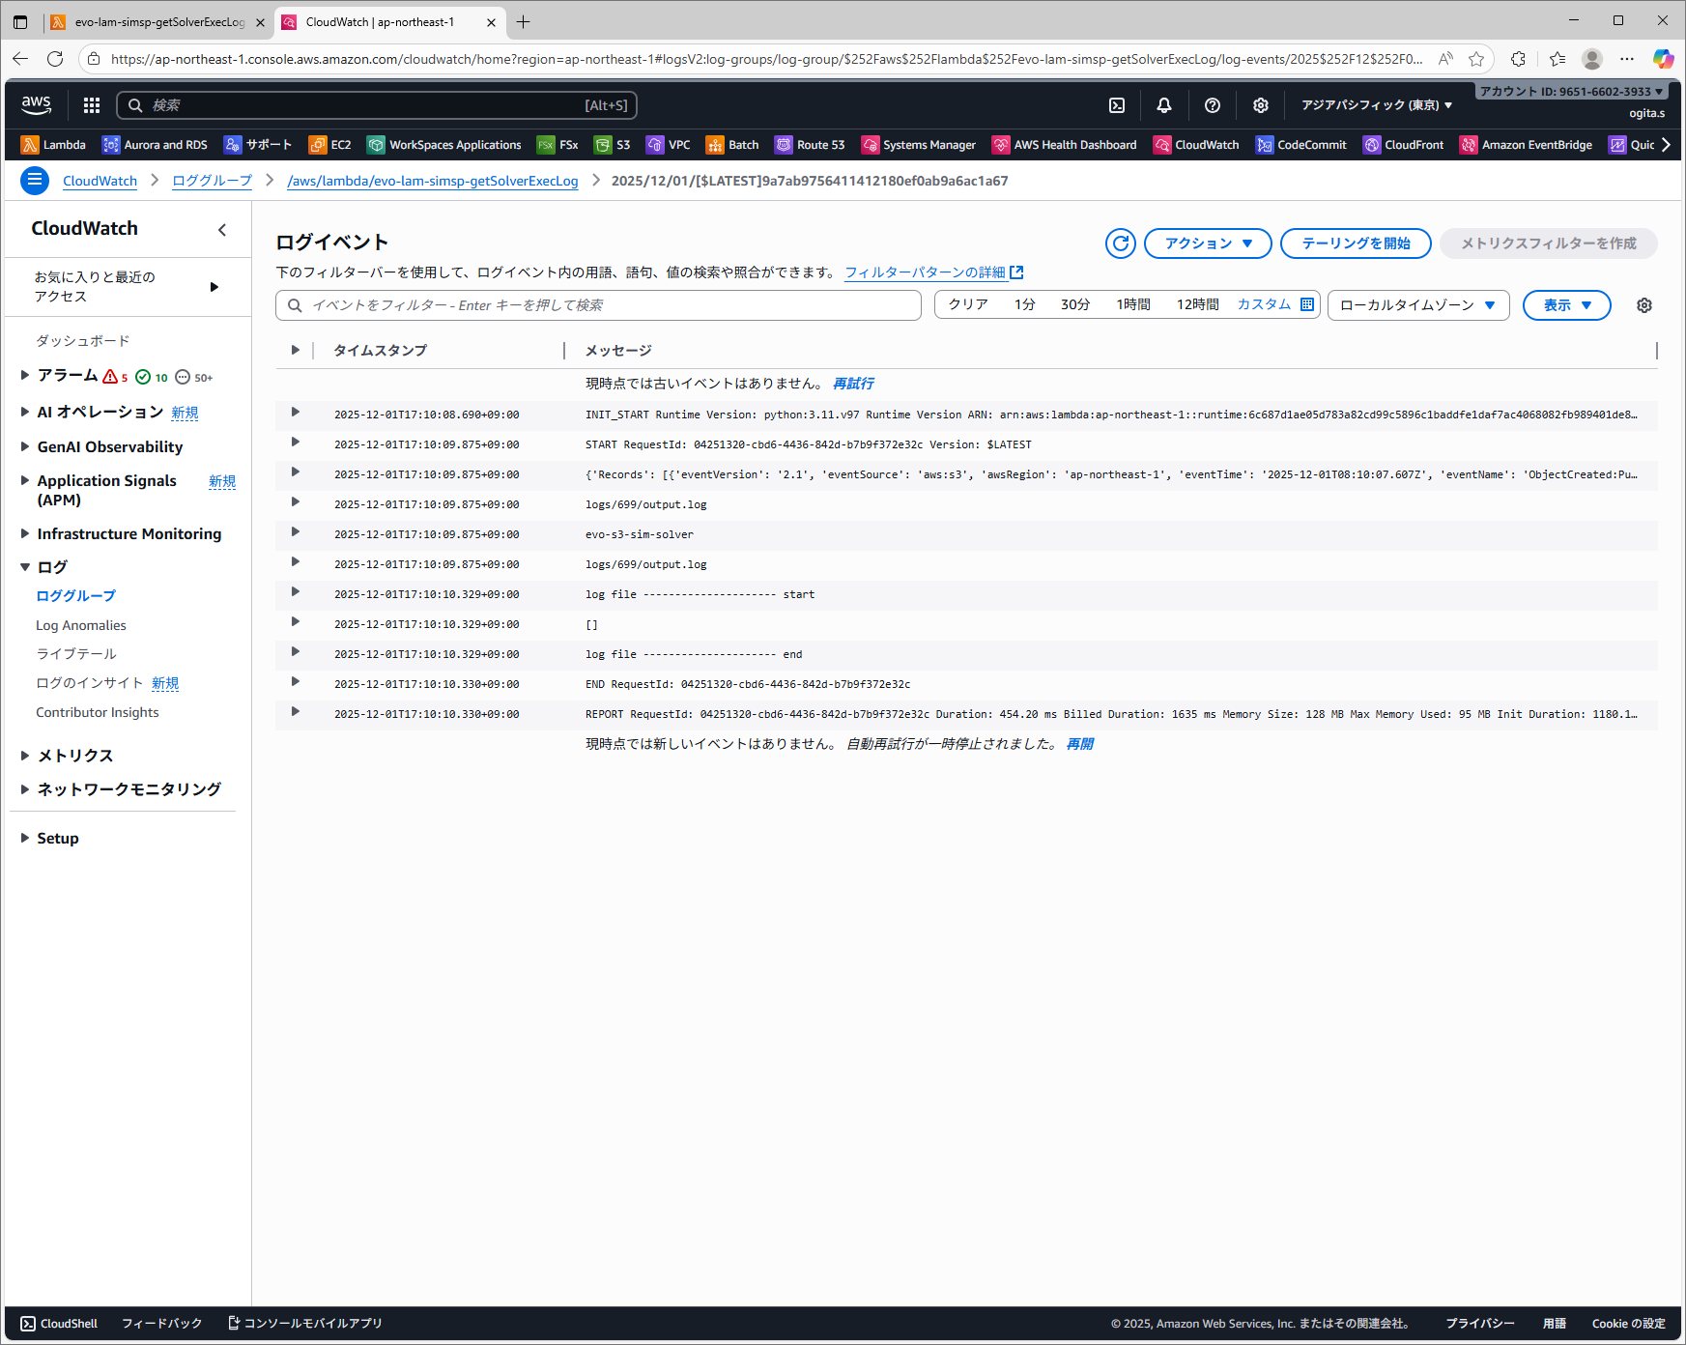Open the ローカルタイムゾーン dropdown
This screenshot has height=1345, width=1686.
click(1417, 305)
